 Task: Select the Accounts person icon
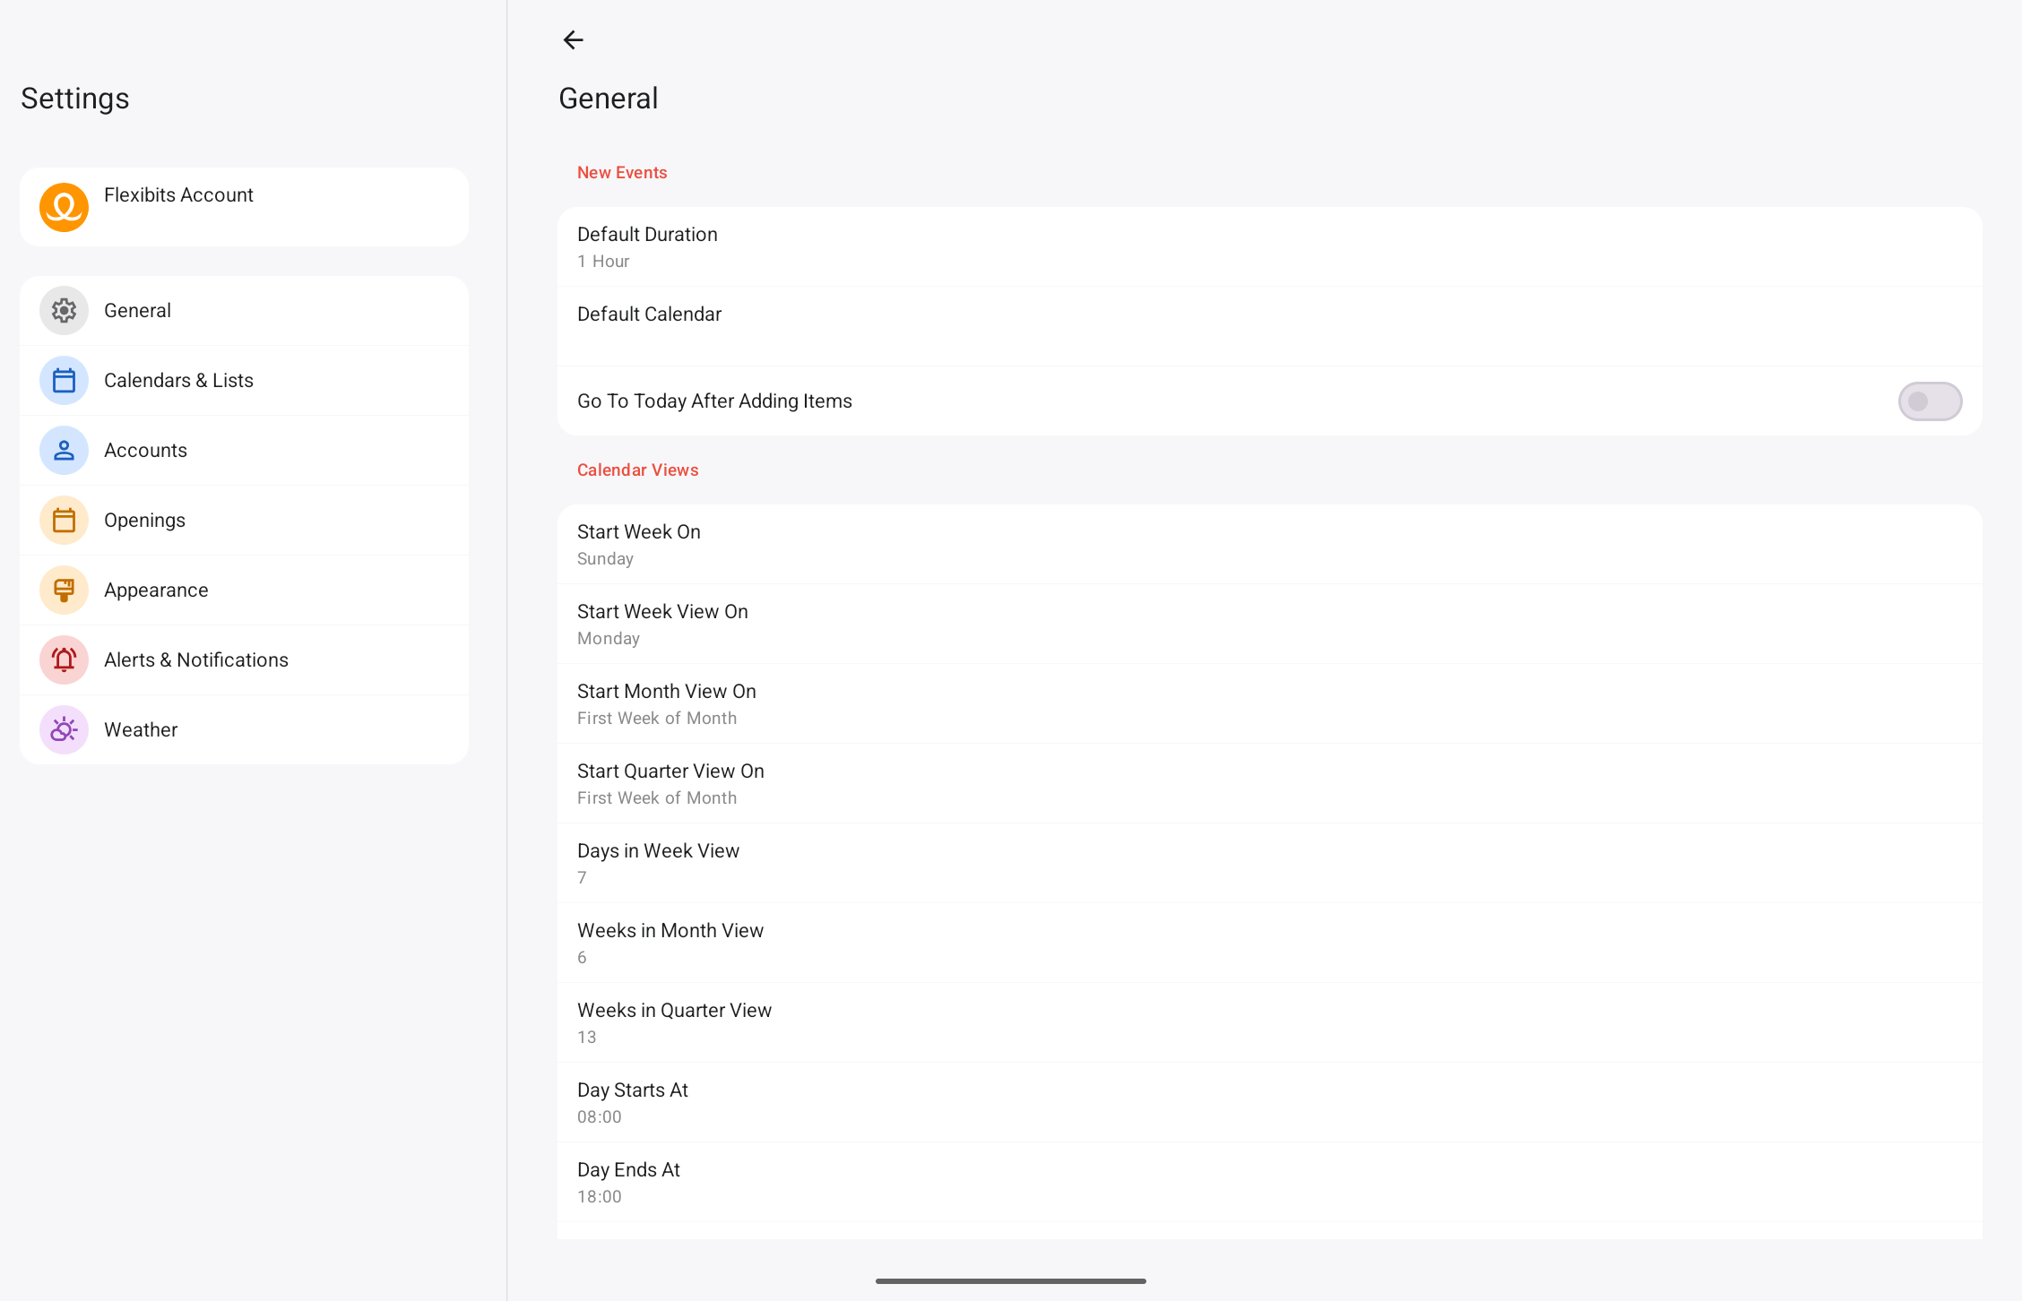tap(64, 450)
